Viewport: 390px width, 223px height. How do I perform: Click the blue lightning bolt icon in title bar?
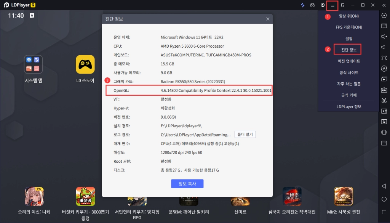point(303,5)
